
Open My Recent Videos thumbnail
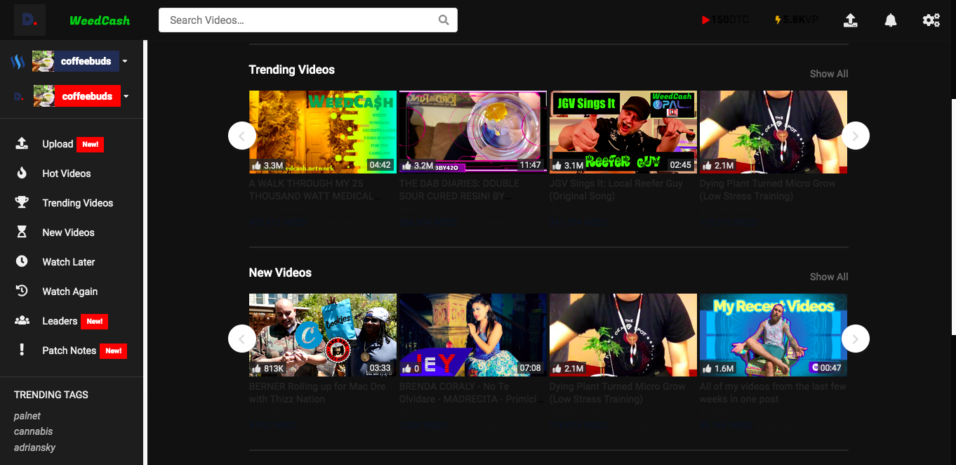[x=774, y=335]
